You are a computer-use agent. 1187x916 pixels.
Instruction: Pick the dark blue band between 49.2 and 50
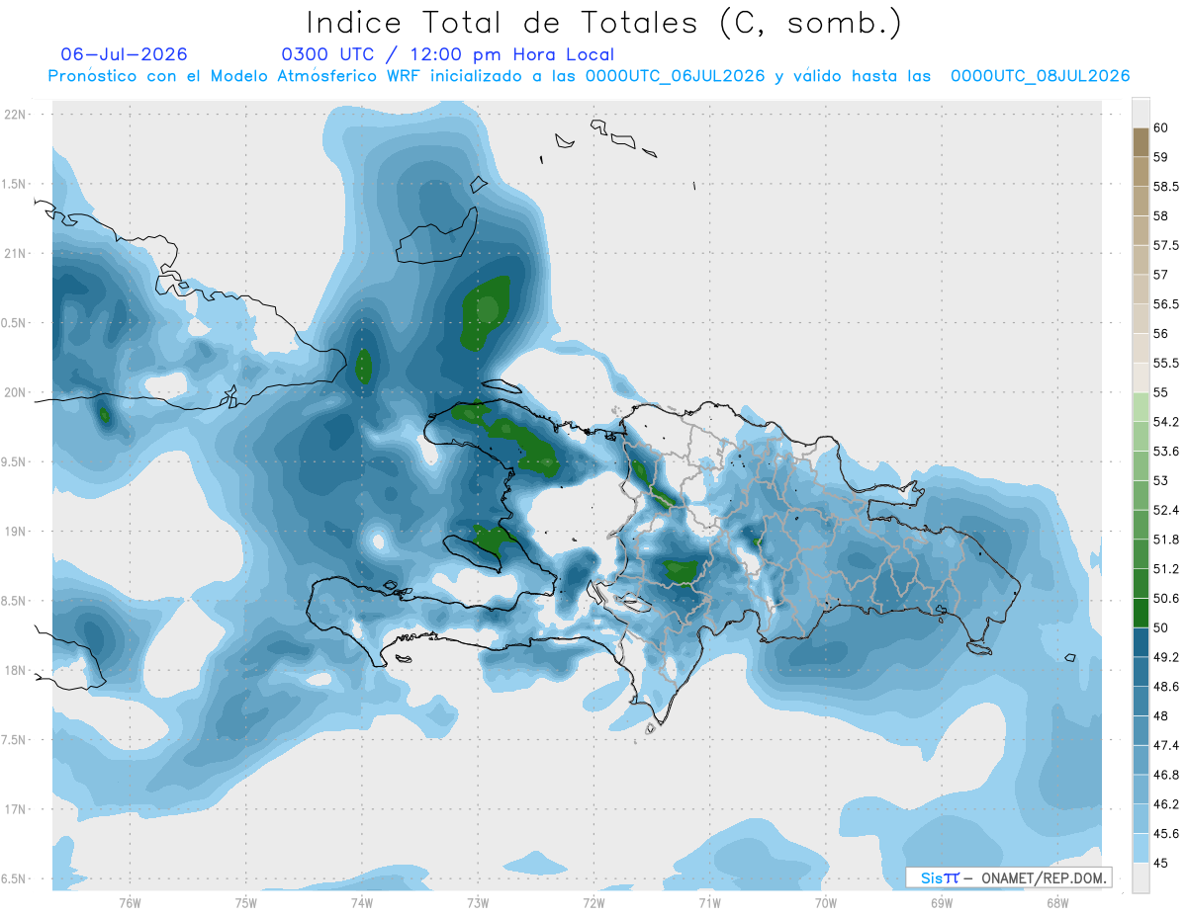click(1141, 642)
